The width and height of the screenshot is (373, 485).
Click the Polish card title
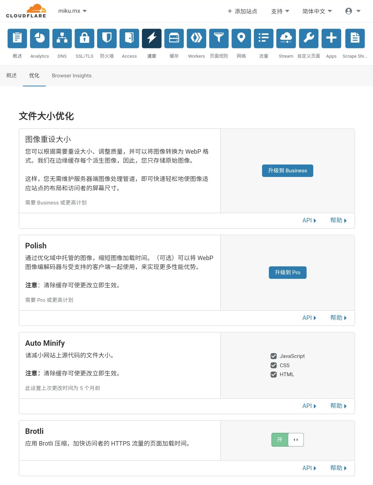pos(36,246)
